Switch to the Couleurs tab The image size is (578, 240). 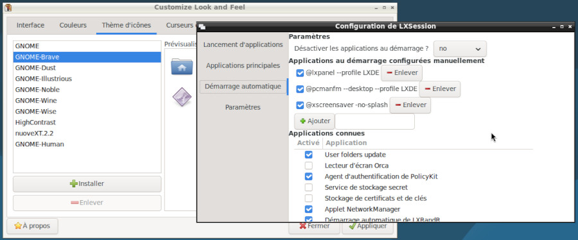tap(73, 26)
